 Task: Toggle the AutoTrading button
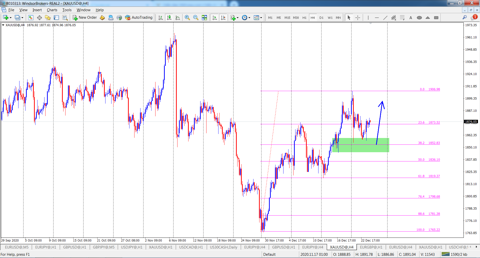point(139,17)
